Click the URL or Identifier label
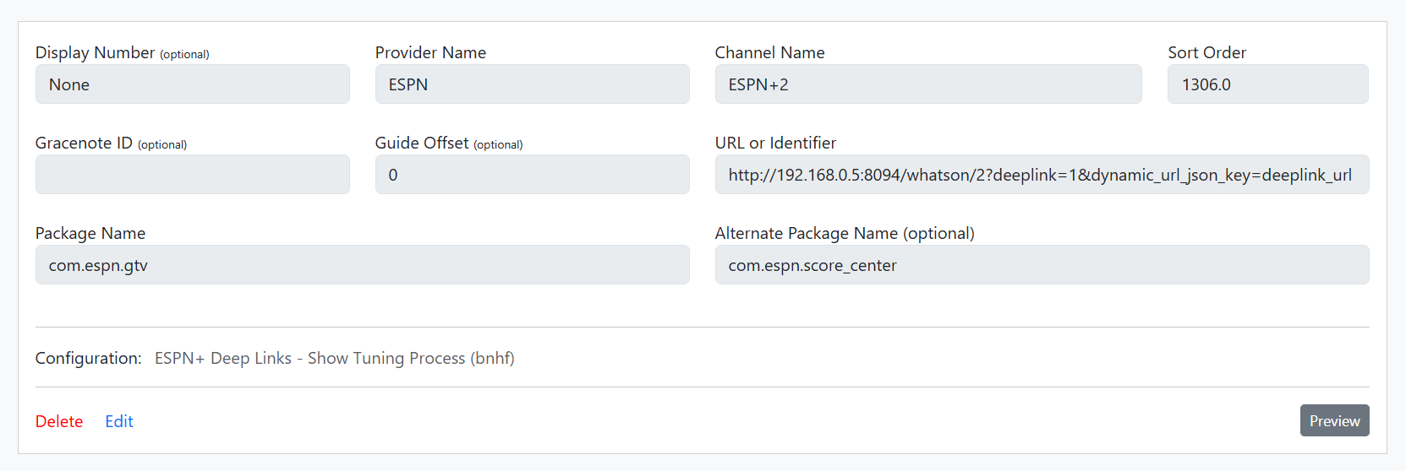 pos(775,143)
